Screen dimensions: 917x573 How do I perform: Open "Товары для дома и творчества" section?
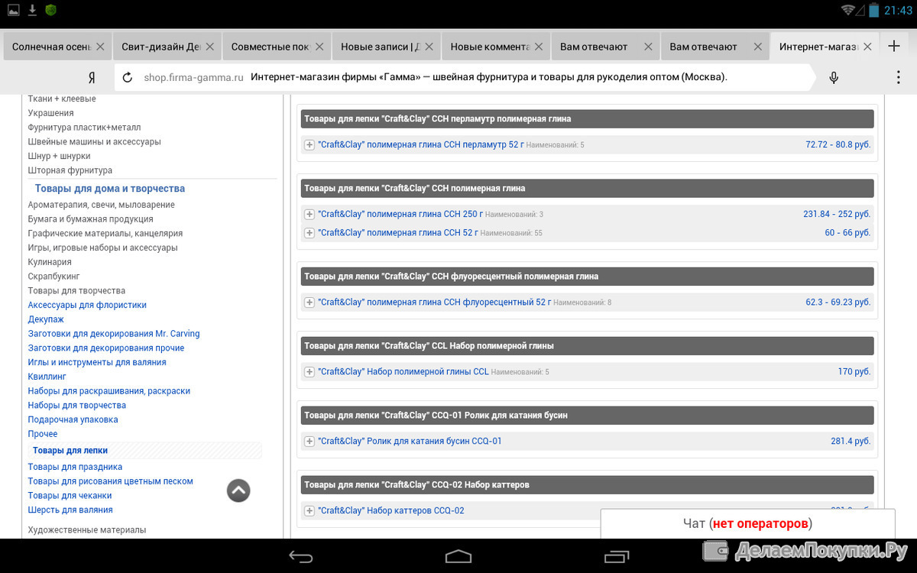(110, 189)
